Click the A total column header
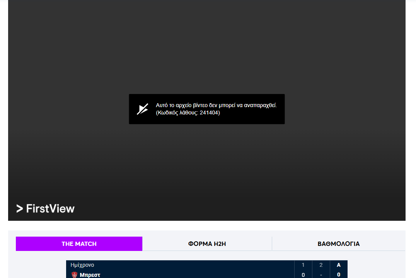The height and width of the screenshot is (278, 416). click(x=339, y=265)
